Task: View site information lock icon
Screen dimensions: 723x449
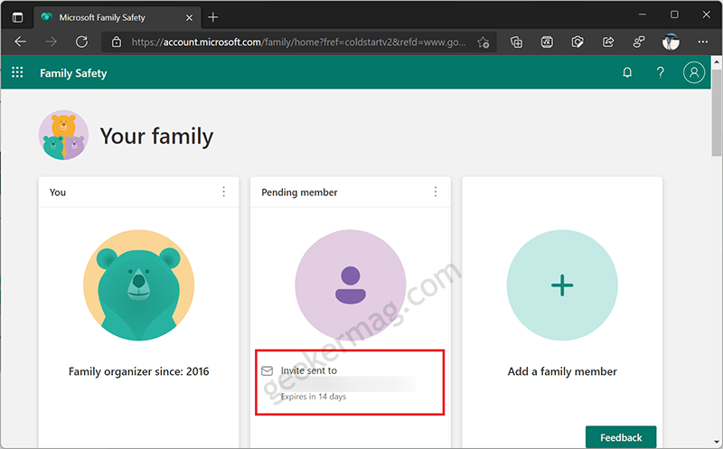Action: (117, 42)
